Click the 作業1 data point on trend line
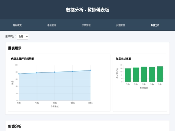The height and width of the screenshot is (131, 175). pos(19,74)
